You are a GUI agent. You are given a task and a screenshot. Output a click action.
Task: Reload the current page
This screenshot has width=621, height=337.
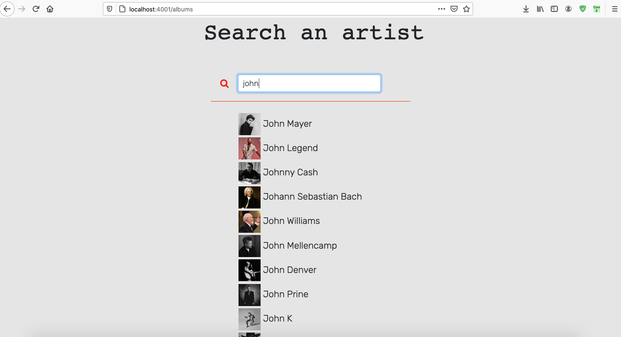click(36, 9)
